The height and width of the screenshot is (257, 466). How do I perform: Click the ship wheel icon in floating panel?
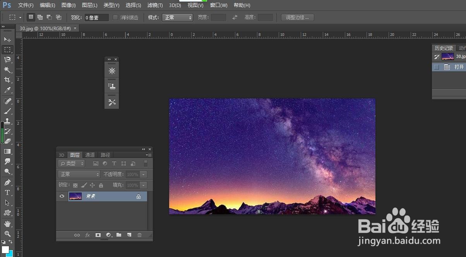[x=112, y=71]
